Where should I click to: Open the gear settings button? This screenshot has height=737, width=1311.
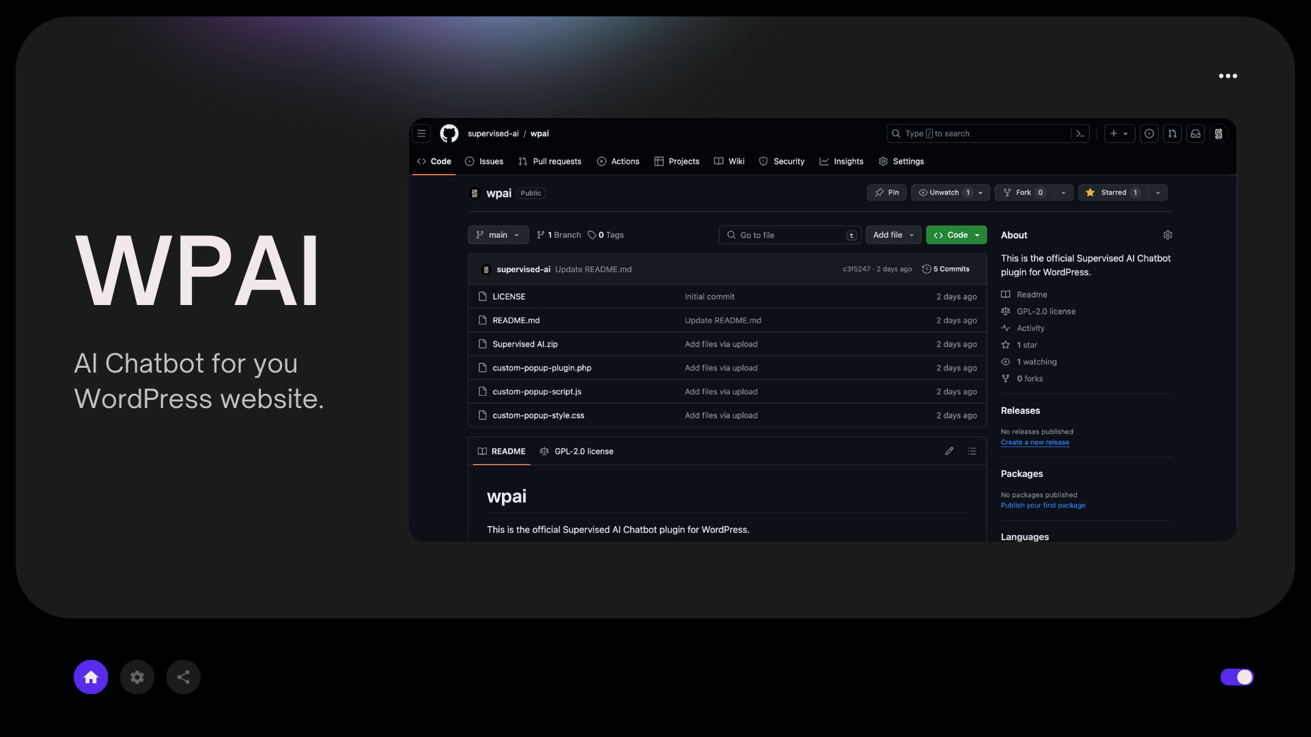(x=137, y=677)
